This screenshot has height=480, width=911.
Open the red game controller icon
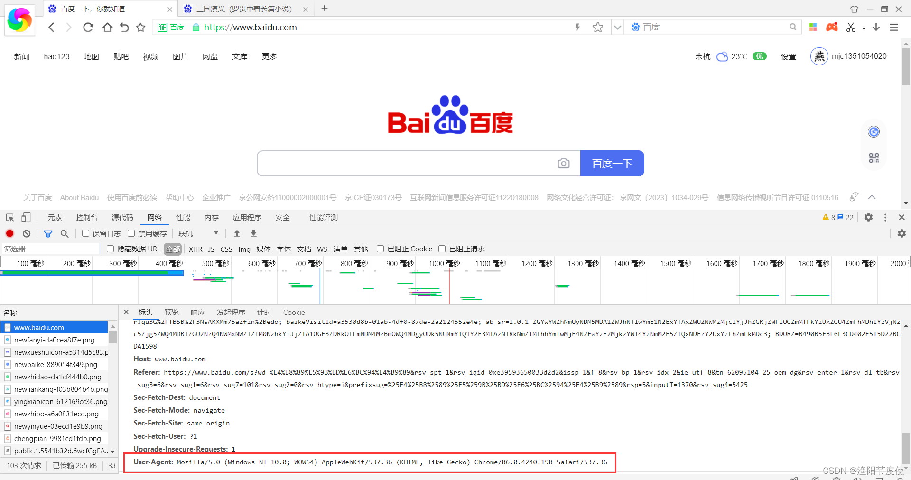pyautogui.click(x=832, y=27)
